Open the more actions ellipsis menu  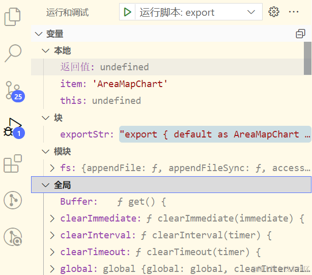(x=294, y=12)
